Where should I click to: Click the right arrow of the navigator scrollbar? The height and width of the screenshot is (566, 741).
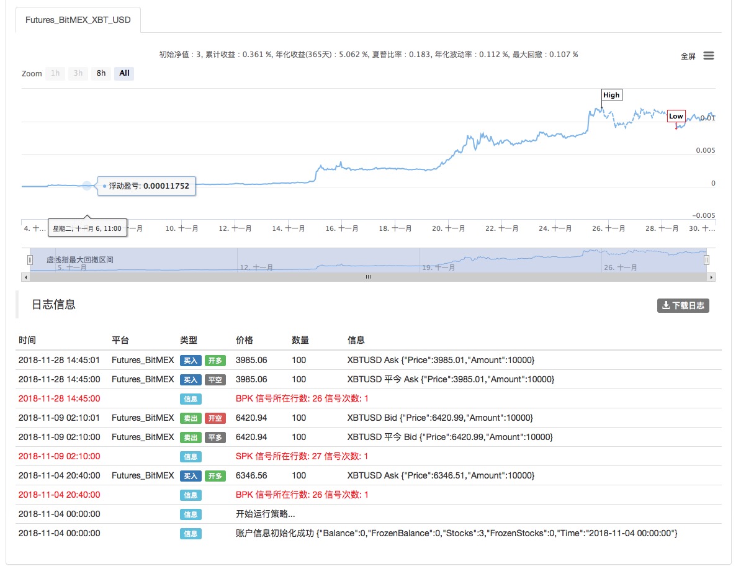[x=711, y=277]
